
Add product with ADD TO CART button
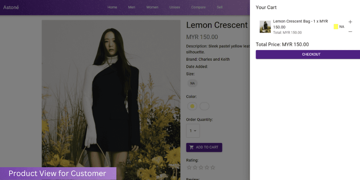point(204,147)
